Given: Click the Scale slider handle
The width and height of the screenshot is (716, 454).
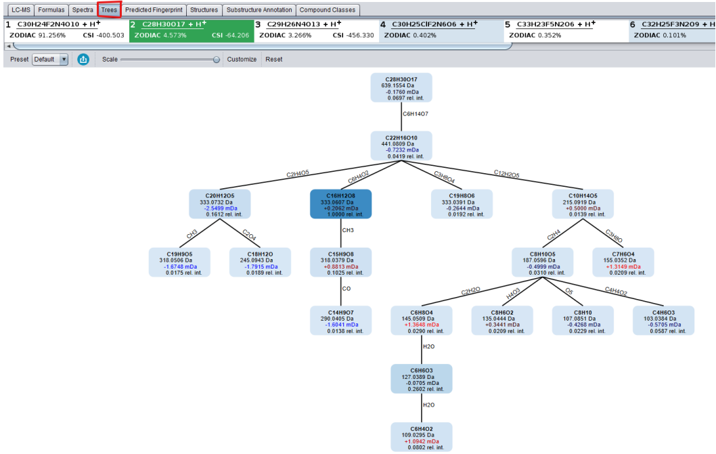Looking at the screenshot, I should pos(217,60).
